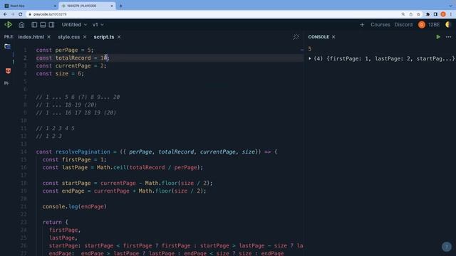Close the index.html tab
This screenshot has width=456, height=256.
tap(49, 37)
